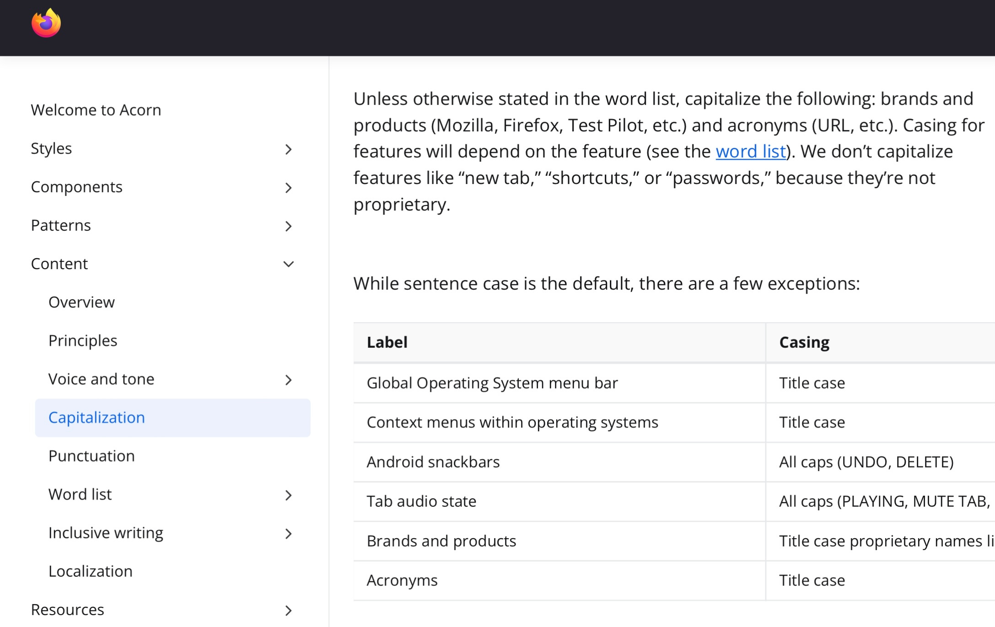The image size is (995, 627).
Task: Click the All caps (UNDO, DELETE) cell
Action: (881, 462)
